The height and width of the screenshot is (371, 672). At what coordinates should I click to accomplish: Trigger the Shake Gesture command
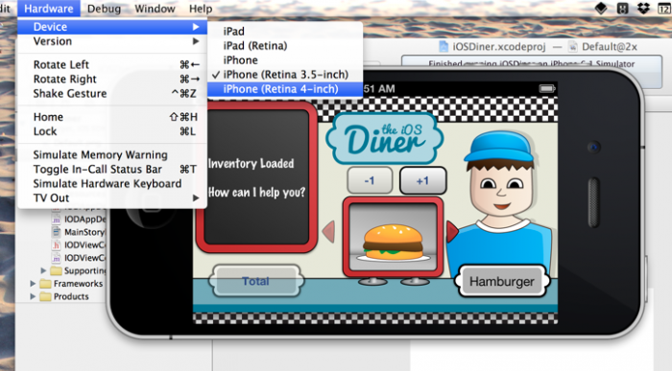112,94
